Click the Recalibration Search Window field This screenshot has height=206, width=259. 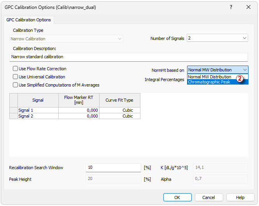coord(113,168)
